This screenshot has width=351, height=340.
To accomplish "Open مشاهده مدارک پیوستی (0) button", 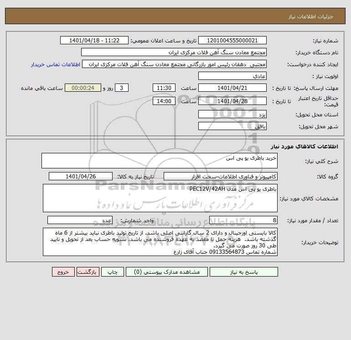I will [x=167, y=272].
